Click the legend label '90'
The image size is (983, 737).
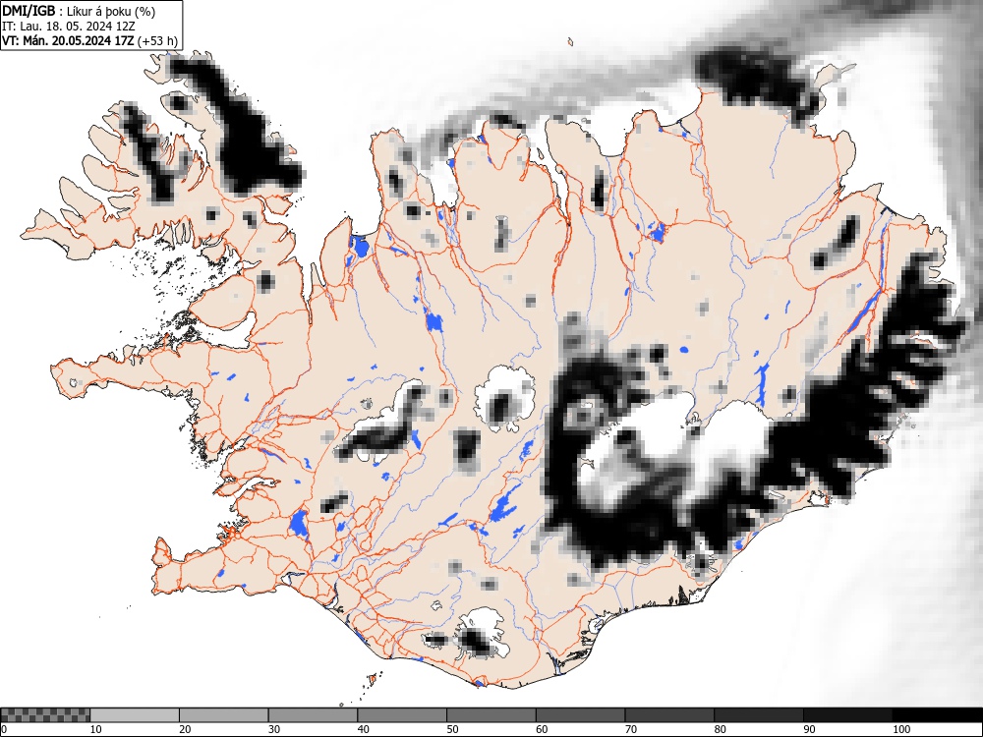click(x=808, y=729)
